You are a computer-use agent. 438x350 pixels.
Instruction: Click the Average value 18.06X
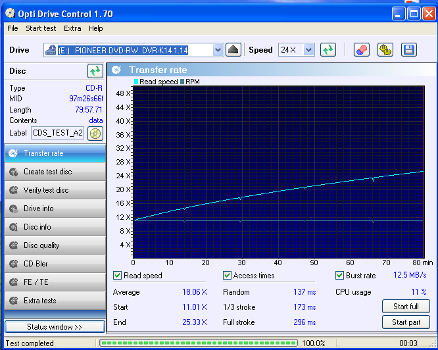[x=195, y=292]
